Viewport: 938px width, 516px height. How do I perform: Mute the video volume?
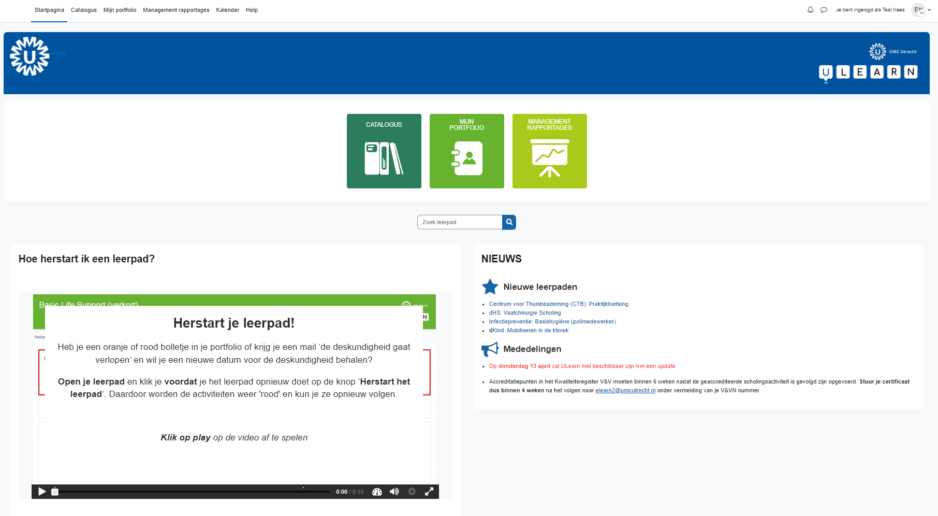pos(394,492)
